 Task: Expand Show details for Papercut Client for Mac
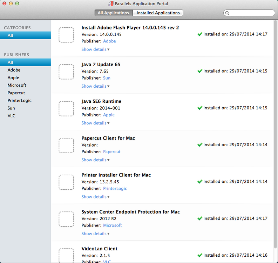(95, 160)
